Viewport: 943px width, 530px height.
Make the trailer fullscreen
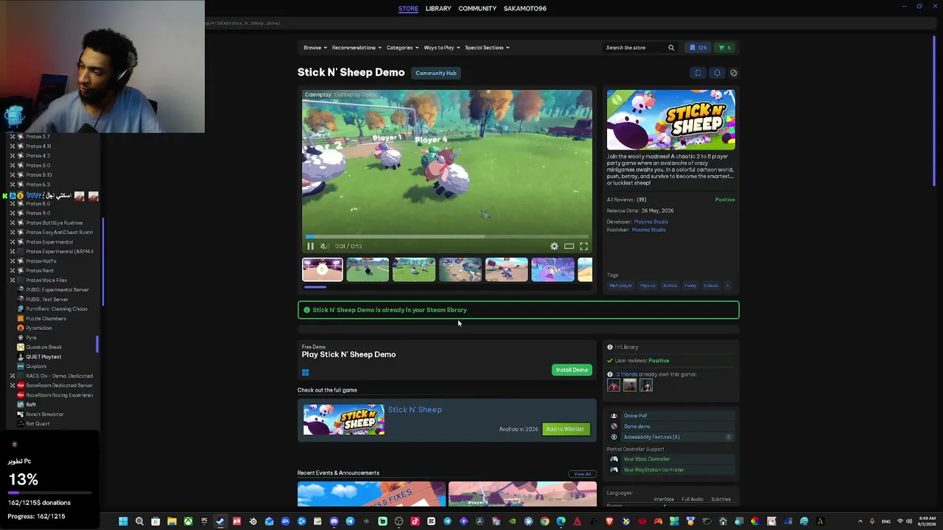[583, 247]
